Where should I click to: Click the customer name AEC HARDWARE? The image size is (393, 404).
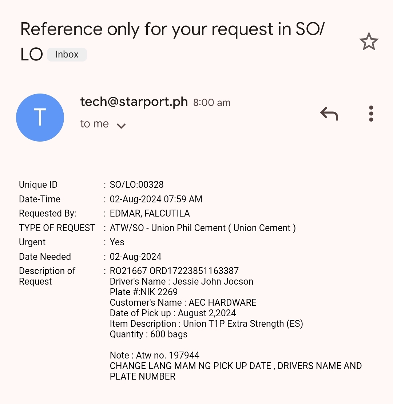coord(222,303)
